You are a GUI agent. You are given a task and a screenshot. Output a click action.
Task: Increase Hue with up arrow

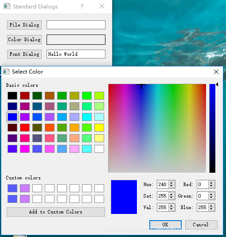(x=171, y=183)
